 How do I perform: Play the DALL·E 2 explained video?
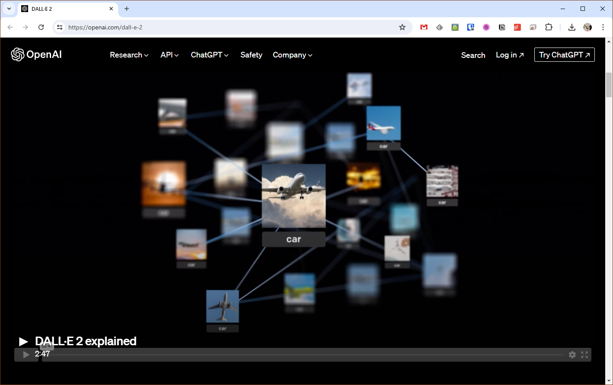(x=23, y=342)
